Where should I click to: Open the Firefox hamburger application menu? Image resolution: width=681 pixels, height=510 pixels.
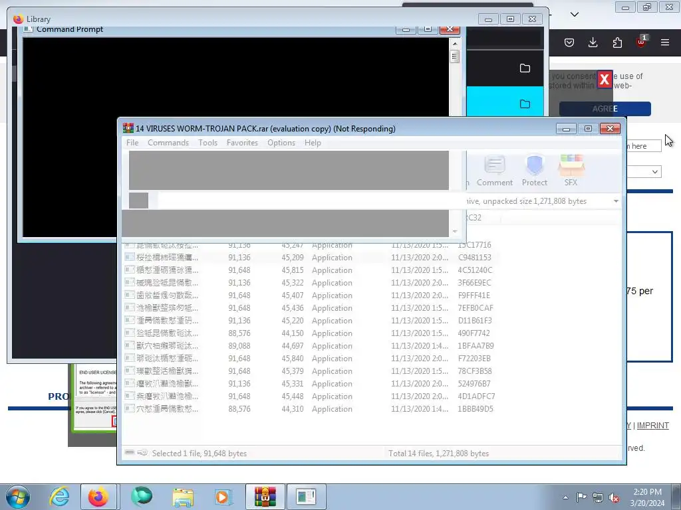pos(665,42)
